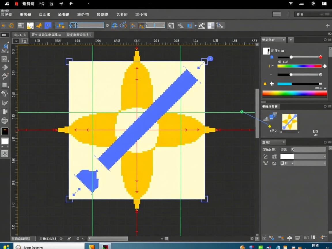Select the arrow tool in left toolbar
Image resolution: width=332 pixels, height=249 pixels.
pyautogui.click(x=5, y=67)
